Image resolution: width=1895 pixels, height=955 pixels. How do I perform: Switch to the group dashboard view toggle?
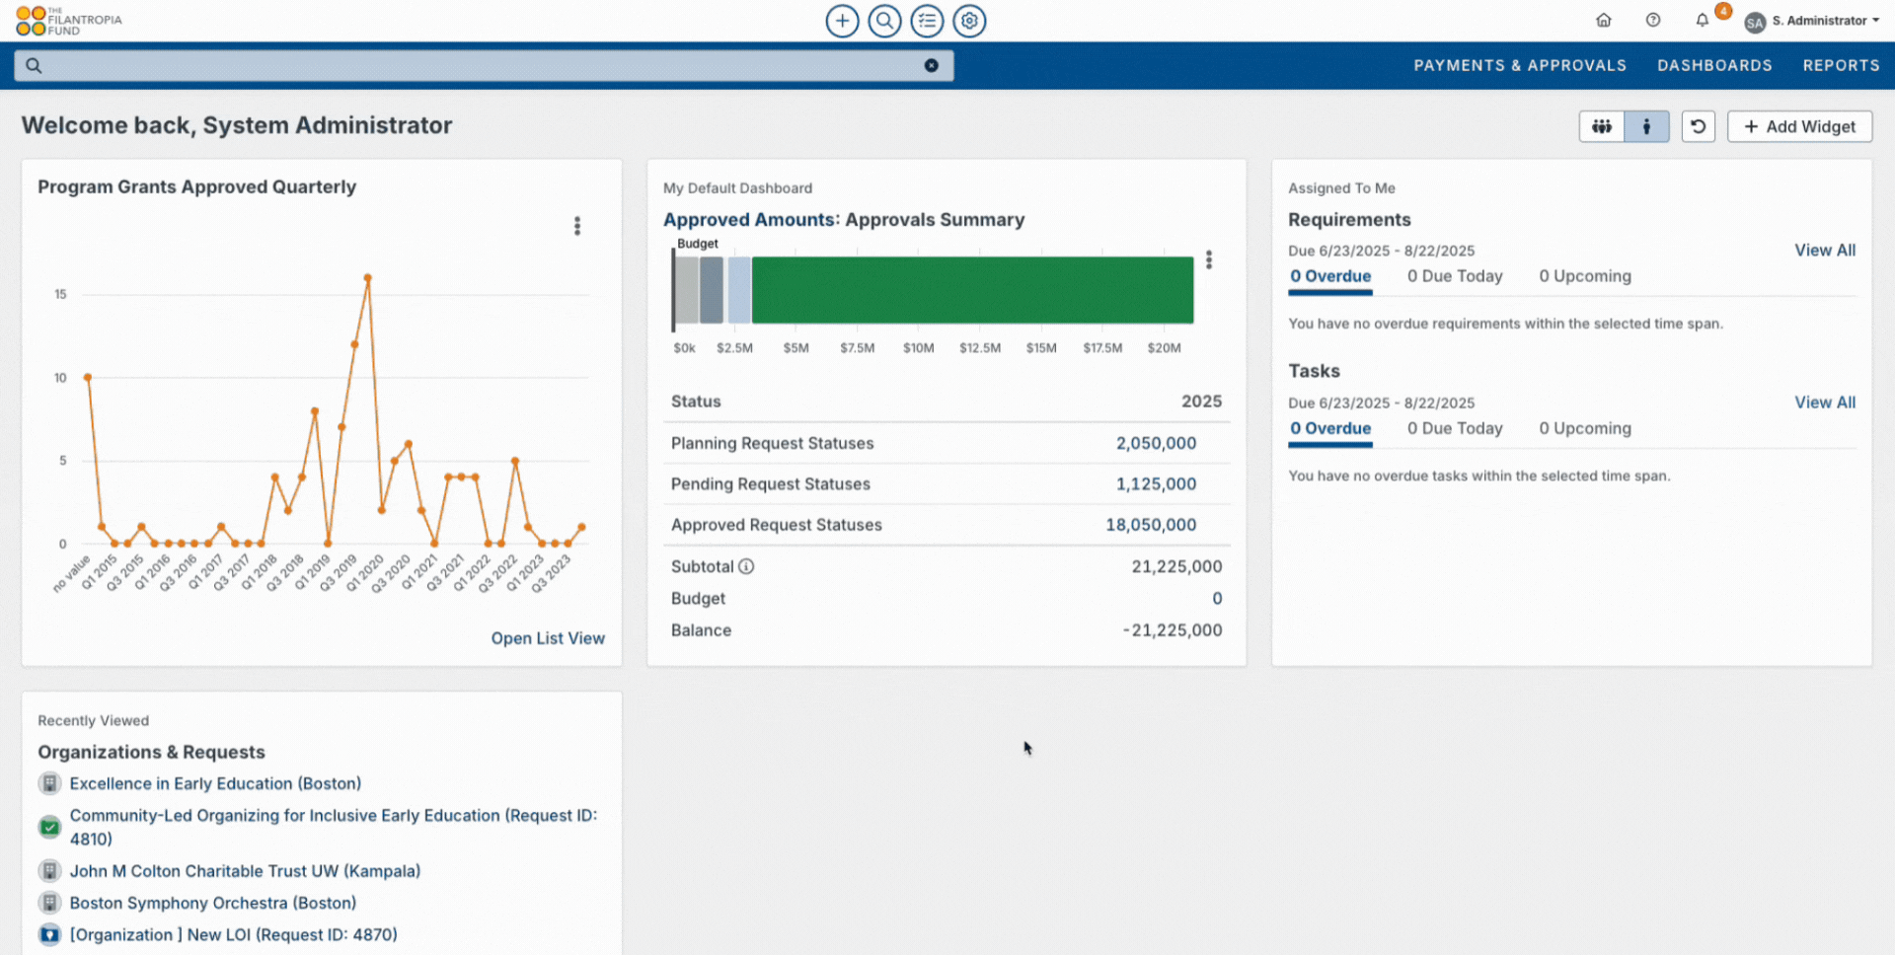[x=1601, y=126]
